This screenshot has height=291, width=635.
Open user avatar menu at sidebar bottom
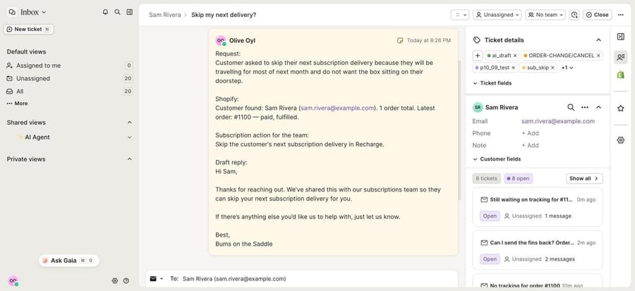coord(13,281)
